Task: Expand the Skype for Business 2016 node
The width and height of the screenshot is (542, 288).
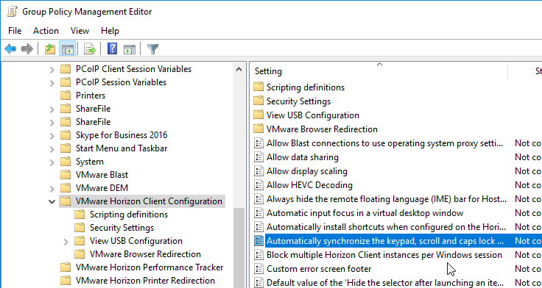Action: [x=52, y=135]
